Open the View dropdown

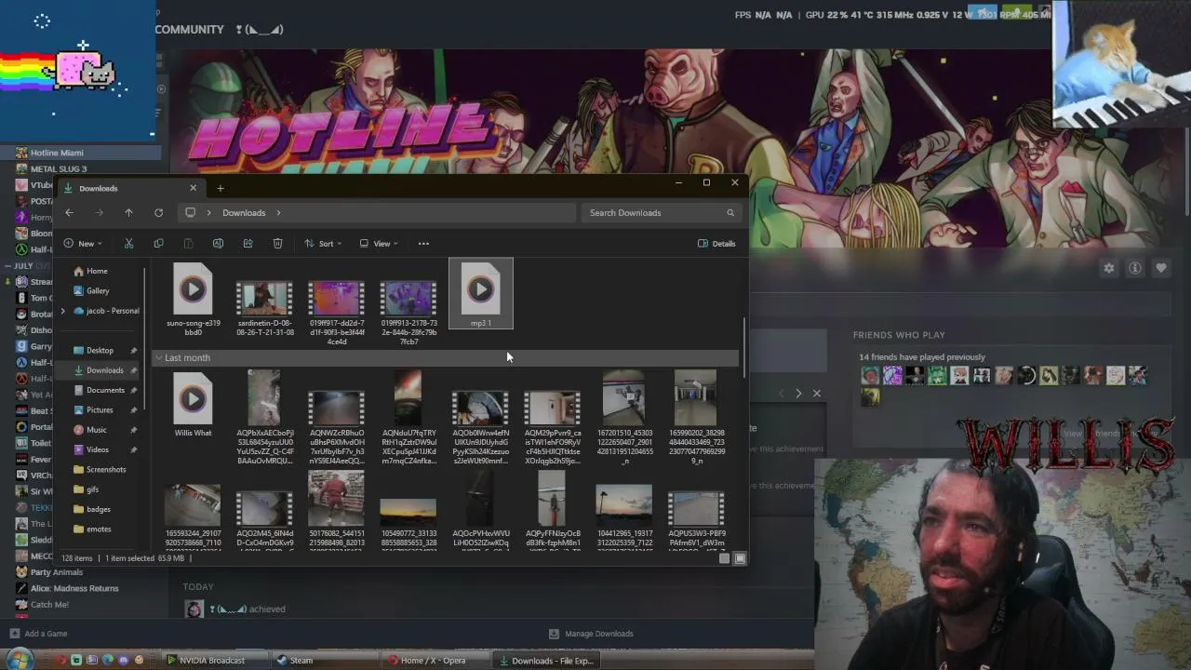[379, 244]
